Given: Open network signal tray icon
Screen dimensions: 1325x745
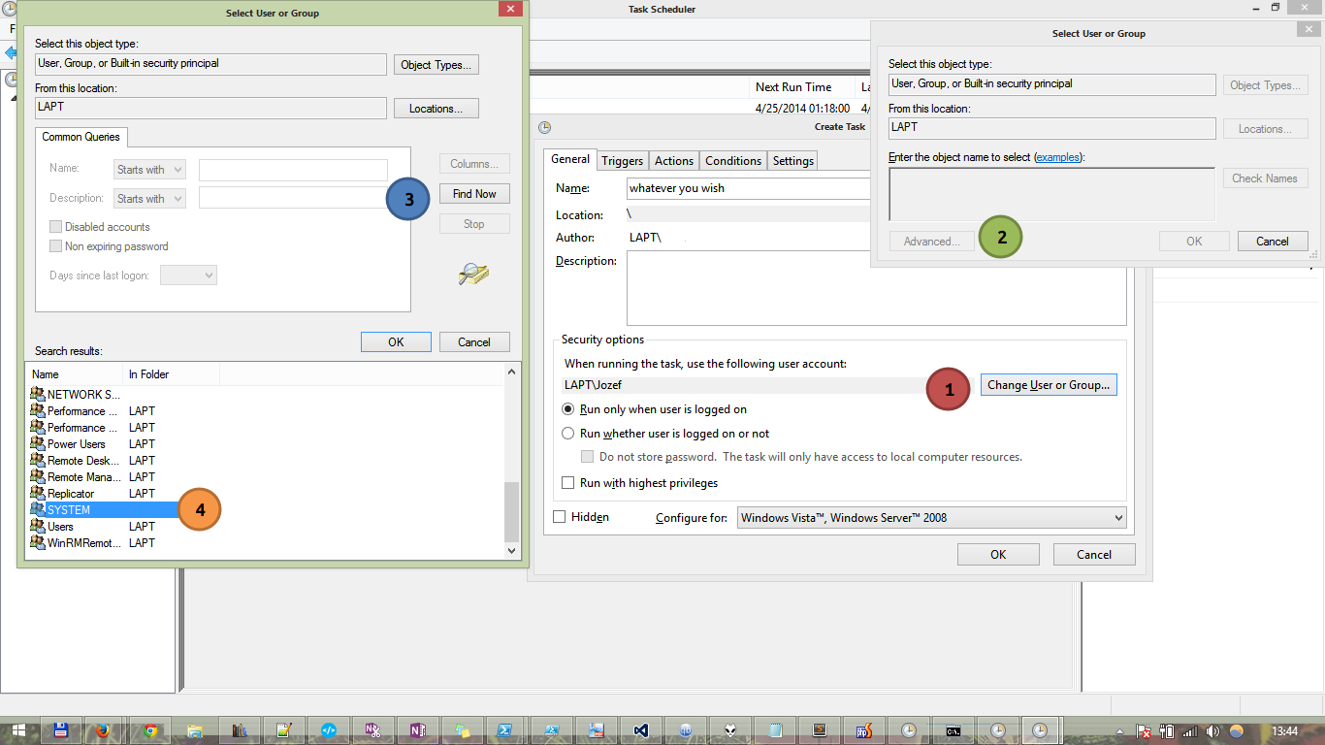Looking at the screenshot, I should pyautogui.click(x=1190, y=731).
